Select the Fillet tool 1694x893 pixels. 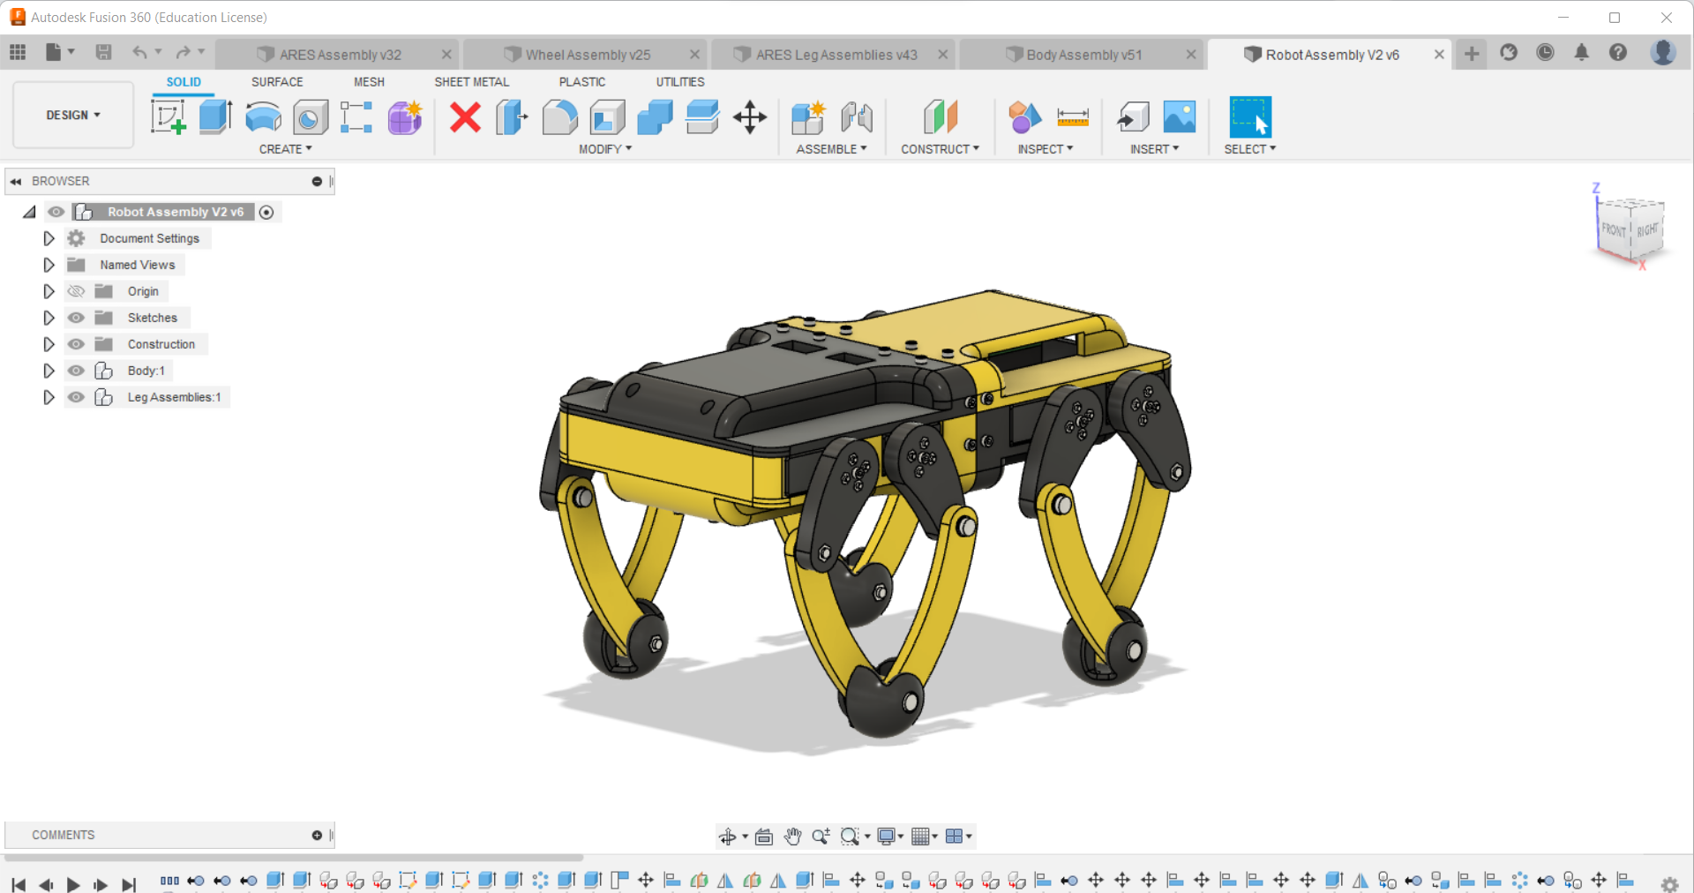(x=560, y=117)
